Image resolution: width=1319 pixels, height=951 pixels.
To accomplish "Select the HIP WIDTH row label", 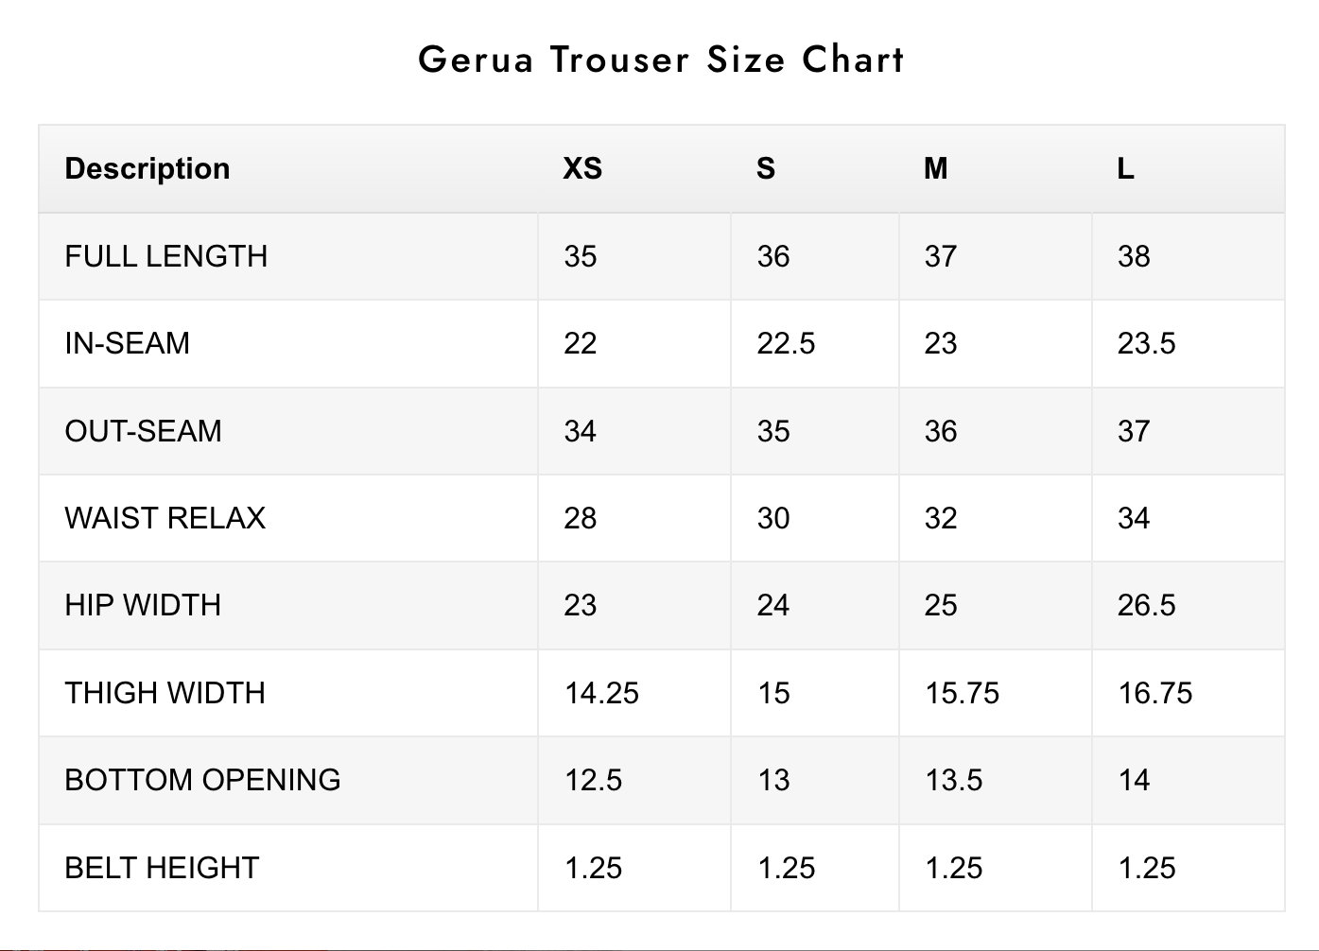I will click(x=143, y=605).
